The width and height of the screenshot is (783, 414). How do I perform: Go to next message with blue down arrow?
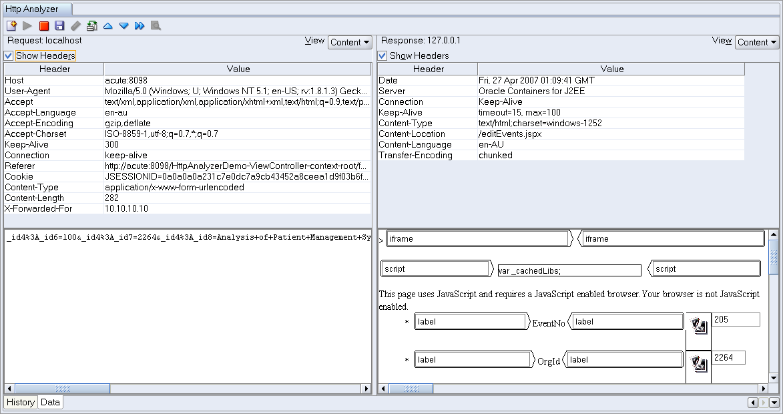click(124, 26)
